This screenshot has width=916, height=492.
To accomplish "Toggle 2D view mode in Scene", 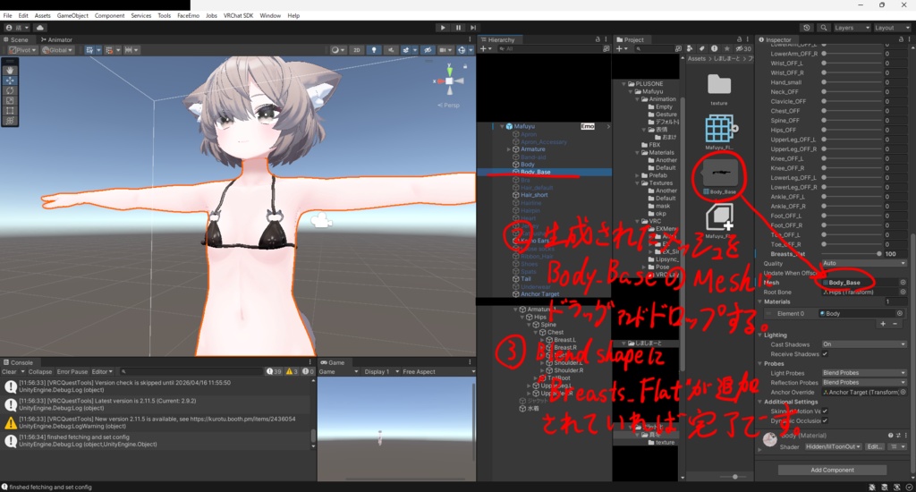I will point(356,50).
